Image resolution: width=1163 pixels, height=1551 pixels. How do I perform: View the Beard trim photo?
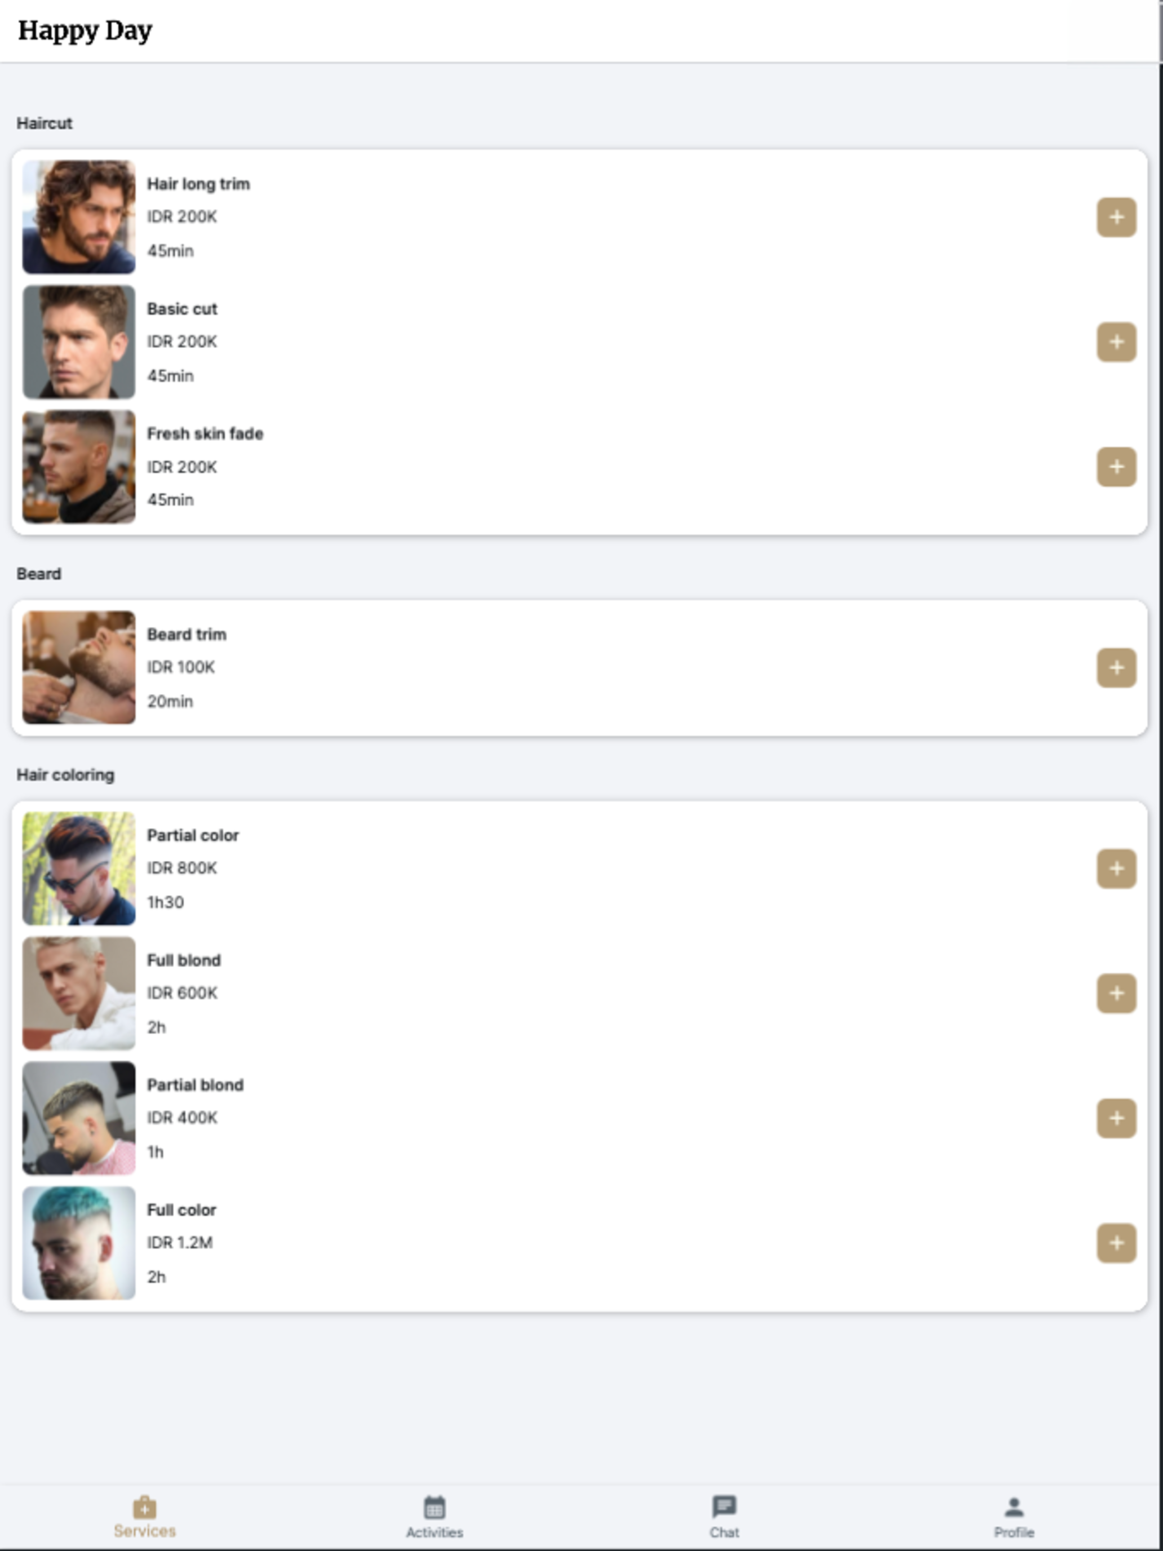[x=78, y=667]
